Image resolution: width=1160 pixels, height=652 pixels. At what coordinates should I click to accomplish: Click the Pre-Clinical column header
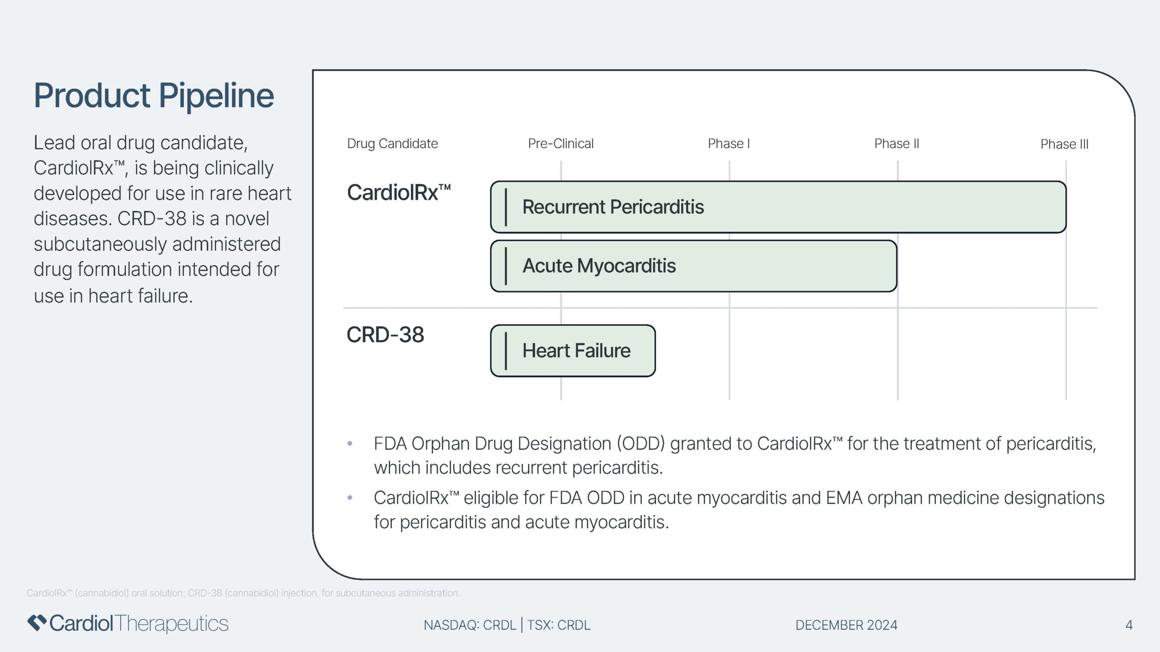pyautogui.click(x=561, y=144)
